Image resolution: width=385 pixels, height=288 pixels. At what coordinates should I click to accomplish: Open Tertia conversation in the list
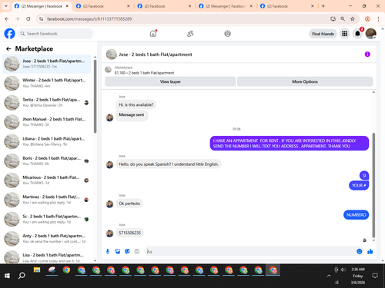tap(46, 102)
